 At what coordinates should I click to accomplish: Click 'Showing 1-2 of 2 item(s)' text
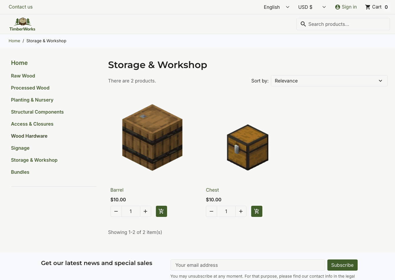pyautogui.click(x=135, y=232)
